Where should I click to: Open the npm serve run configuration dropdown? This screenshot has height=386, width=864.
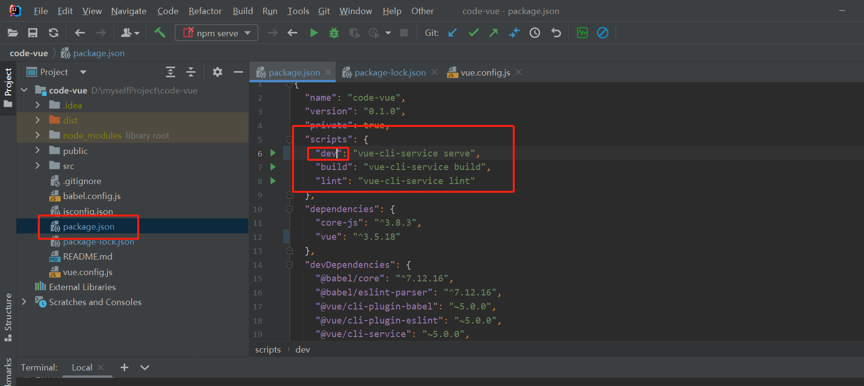click(x=216, y=33)
